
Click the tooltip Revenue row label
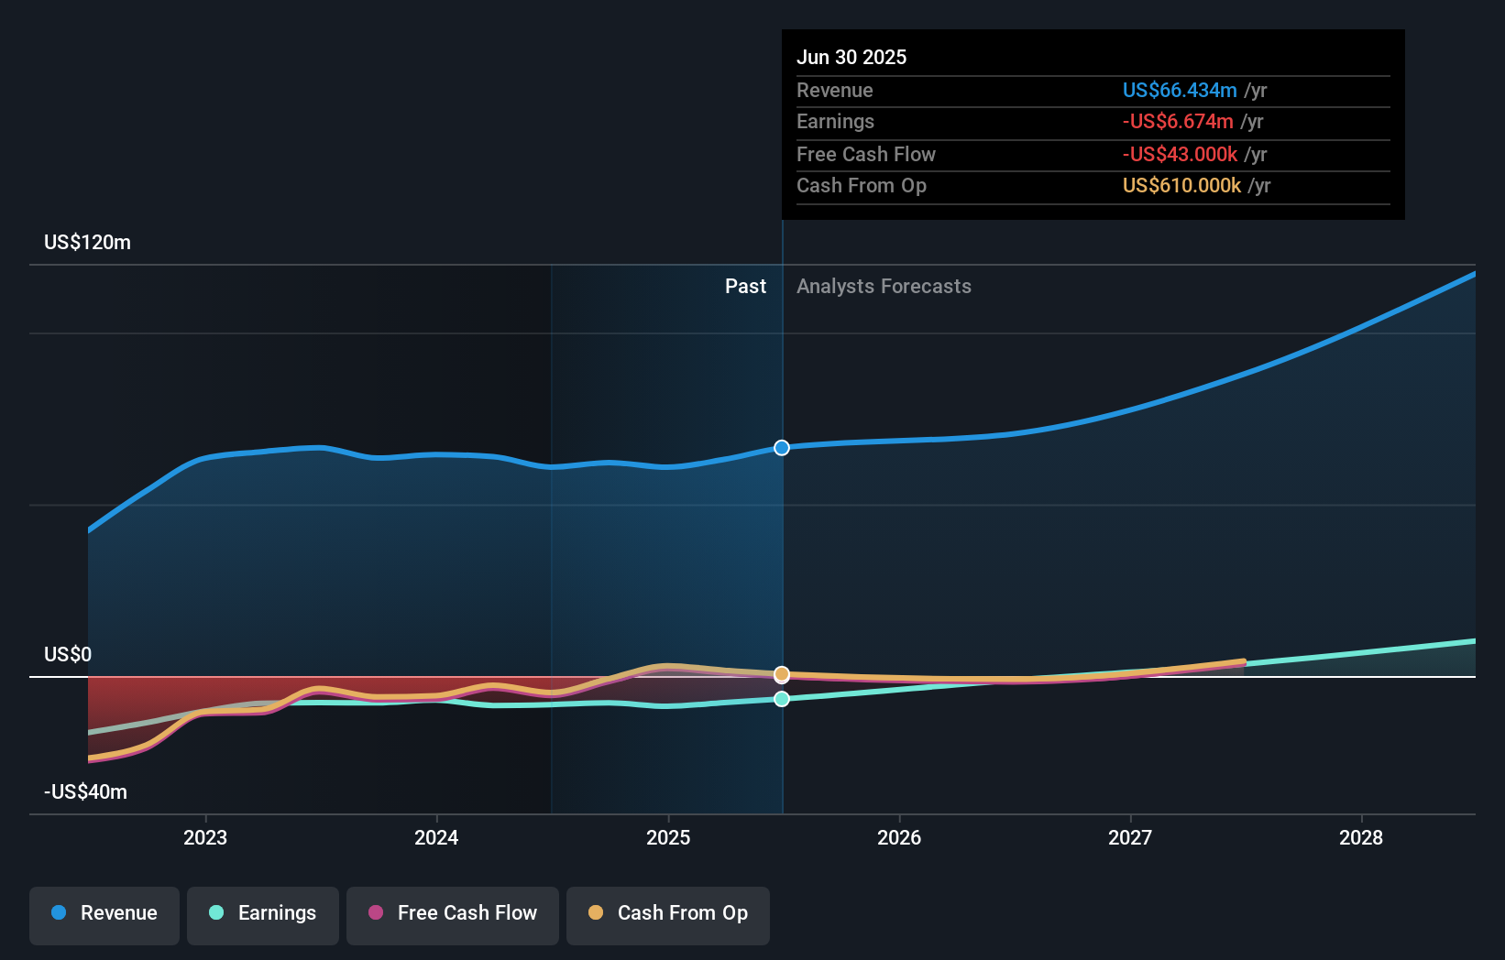(x=835, y=90)
